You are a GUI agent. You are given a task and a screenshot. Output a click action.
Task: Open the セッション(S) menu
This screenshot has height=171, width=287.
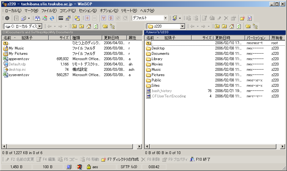tap(88, 11)
